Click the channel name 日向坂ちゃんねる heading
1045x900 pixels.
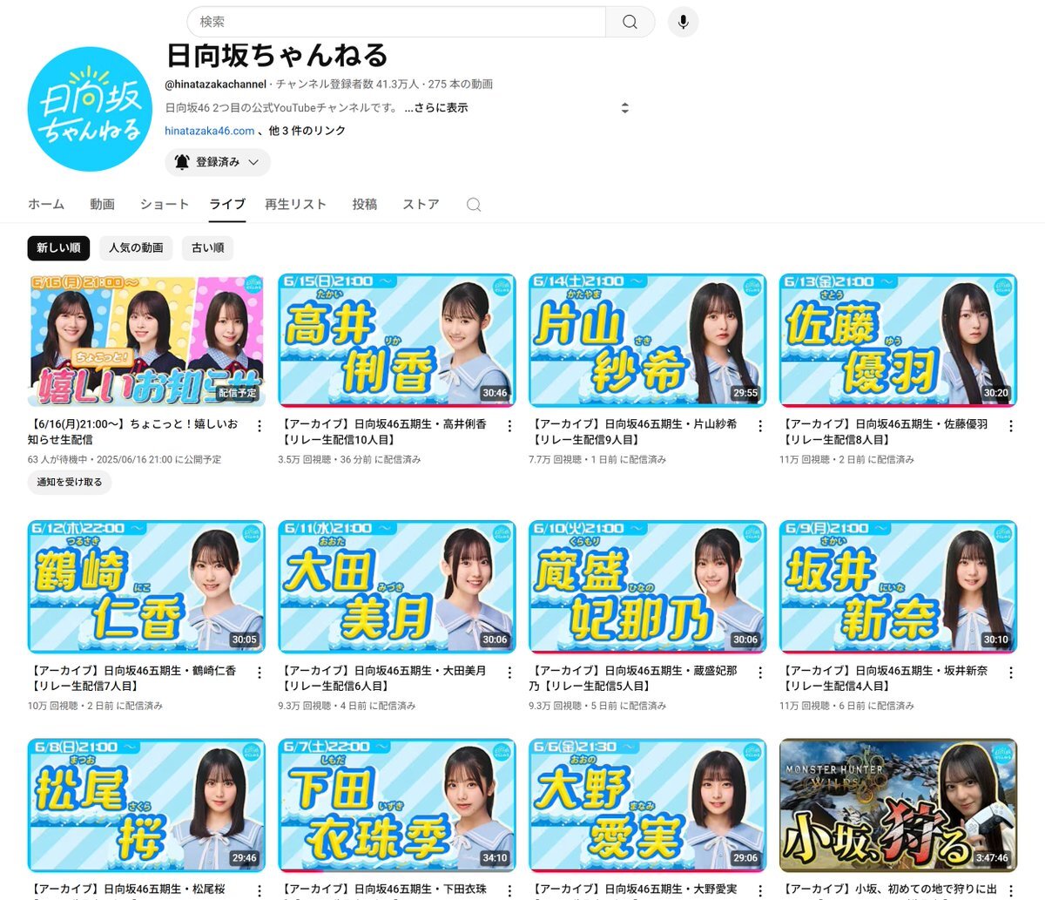point(277,56)
